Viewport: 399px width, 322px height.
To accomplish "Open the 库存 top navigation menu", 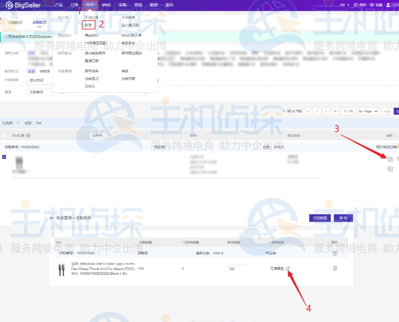I will (90, 5).
